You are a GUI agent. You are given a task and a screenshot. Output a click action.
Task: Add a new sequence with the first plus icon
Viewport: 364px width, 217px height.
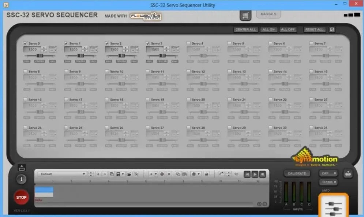point(98,174)
